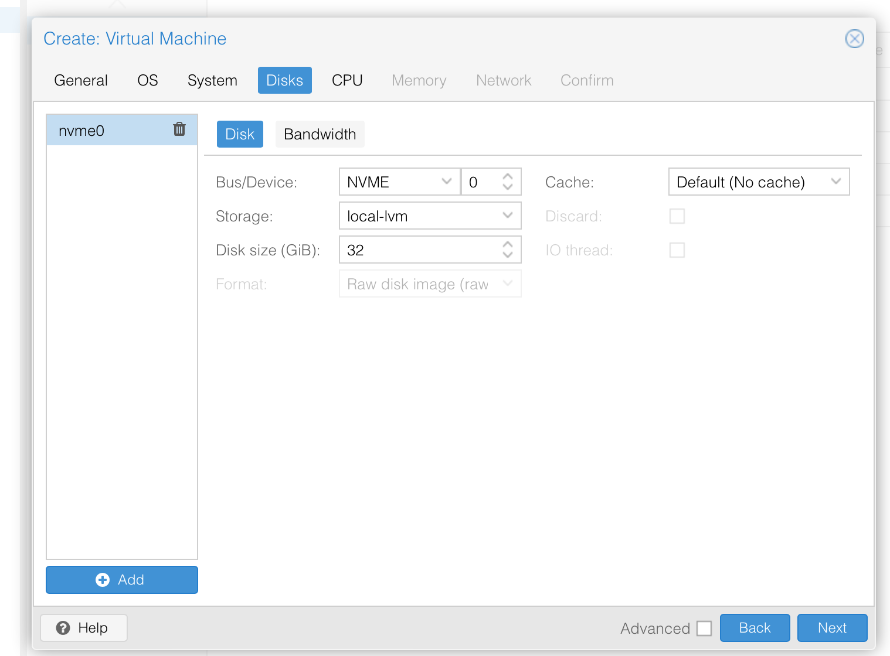This screenshot has width=890, height=656.
Task: Expand the Storage local-lvm dropdown
Action: coord(508,216)
